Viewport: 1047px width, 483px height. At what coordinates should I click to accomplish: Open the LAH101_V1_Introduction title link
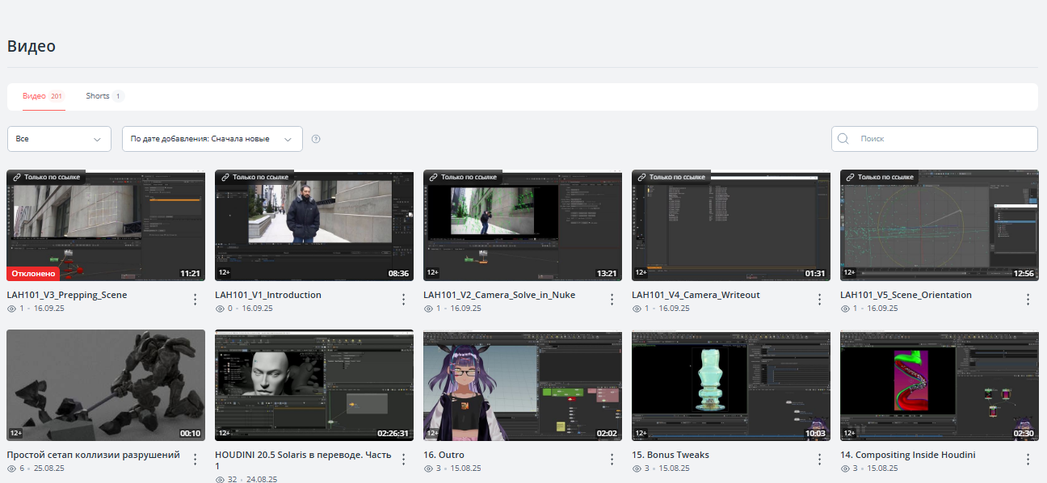[x=268, y=295]
